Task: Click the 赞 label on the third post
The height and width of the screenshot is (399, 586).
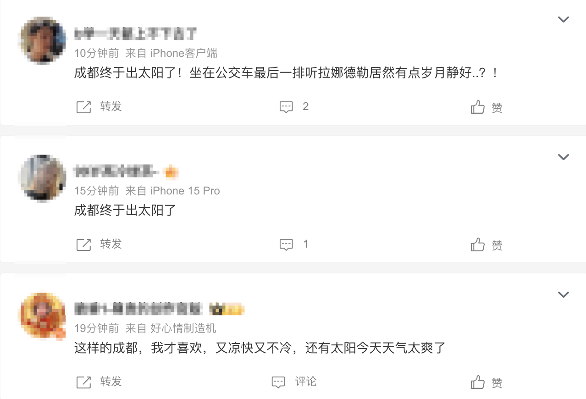Action: tap(497, 383)
